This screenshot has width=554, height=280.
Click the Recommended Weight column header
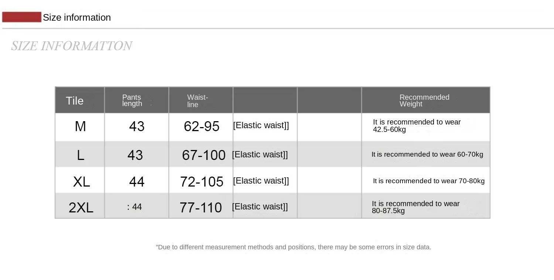click(x=424, y=100)
